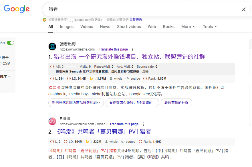This screenshot has width=252, height=167.
Task: Click the Bing index icon for liezhe.com
Action: click(92, 79)
